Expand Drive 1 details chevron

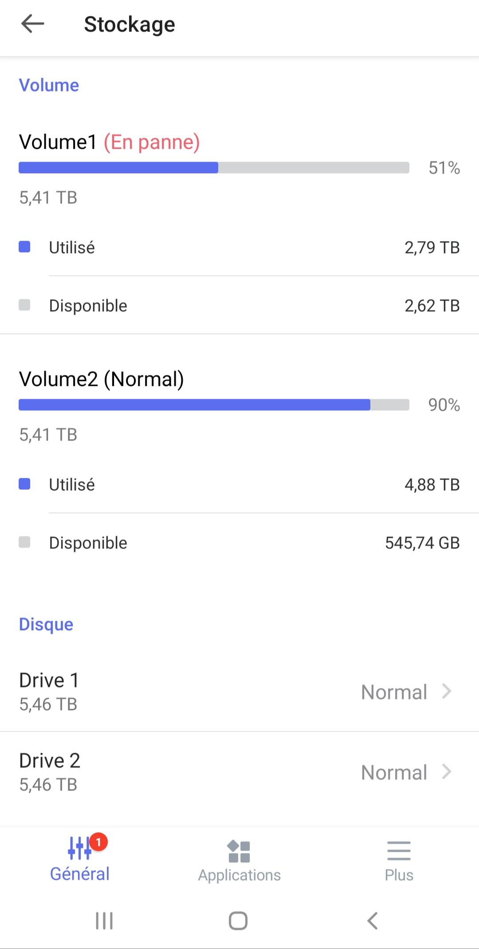(447, 691)
